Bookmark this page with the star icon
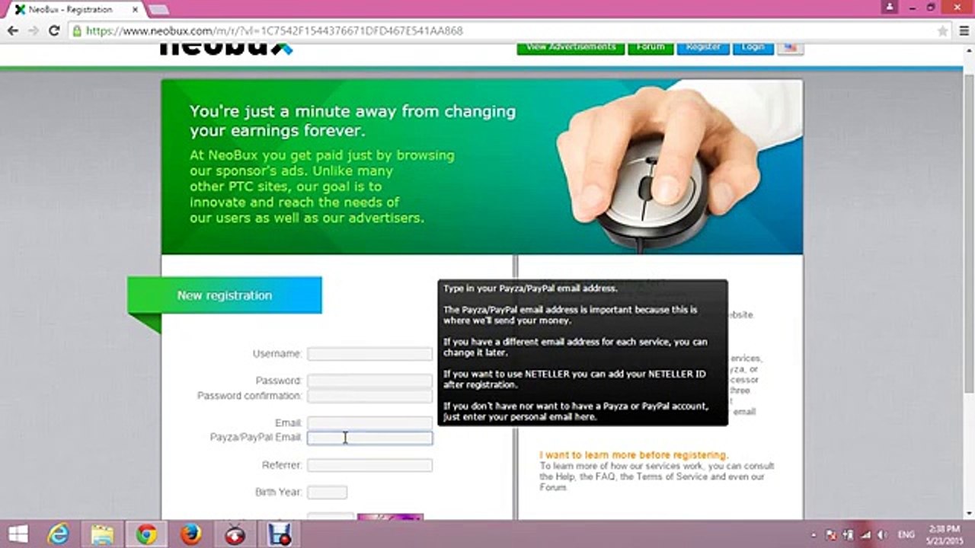Viewport: 975px width, 548px height. (x=943, y=31)
